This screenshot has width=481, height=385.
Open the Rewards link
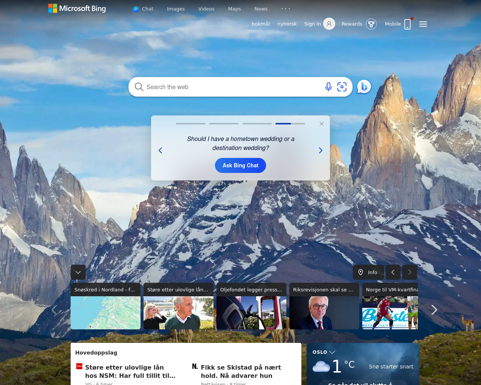tap(352, 24)
